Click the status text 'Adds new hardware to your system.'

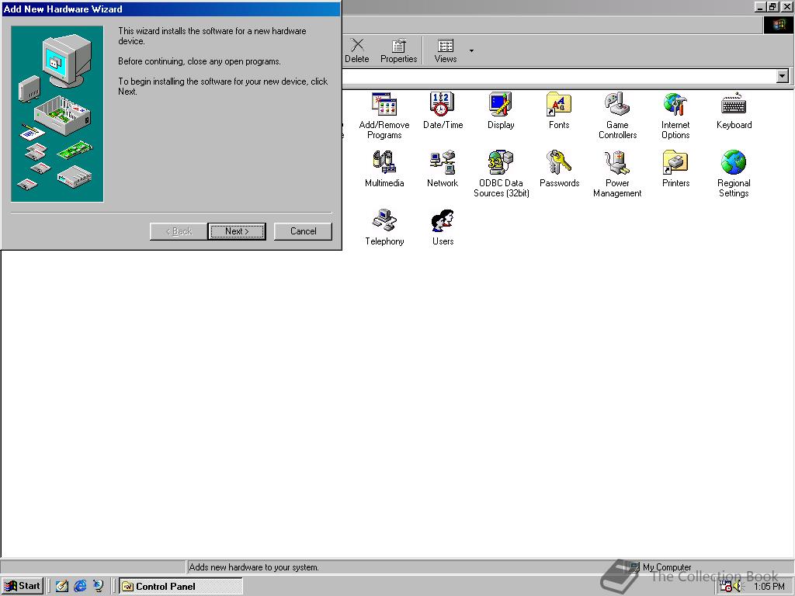coord(254,567)
